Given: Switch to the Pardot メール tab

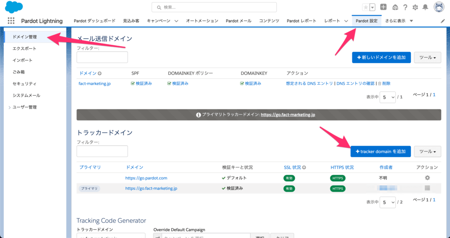Looking at the screenshot, I should 239,21.
